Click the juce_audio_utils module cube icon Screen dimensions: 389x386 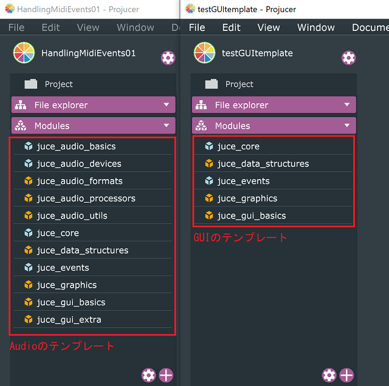coord(29,215)
